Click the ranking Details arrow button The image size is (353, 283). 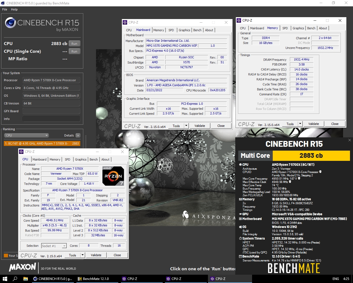(x=78, y=135)
